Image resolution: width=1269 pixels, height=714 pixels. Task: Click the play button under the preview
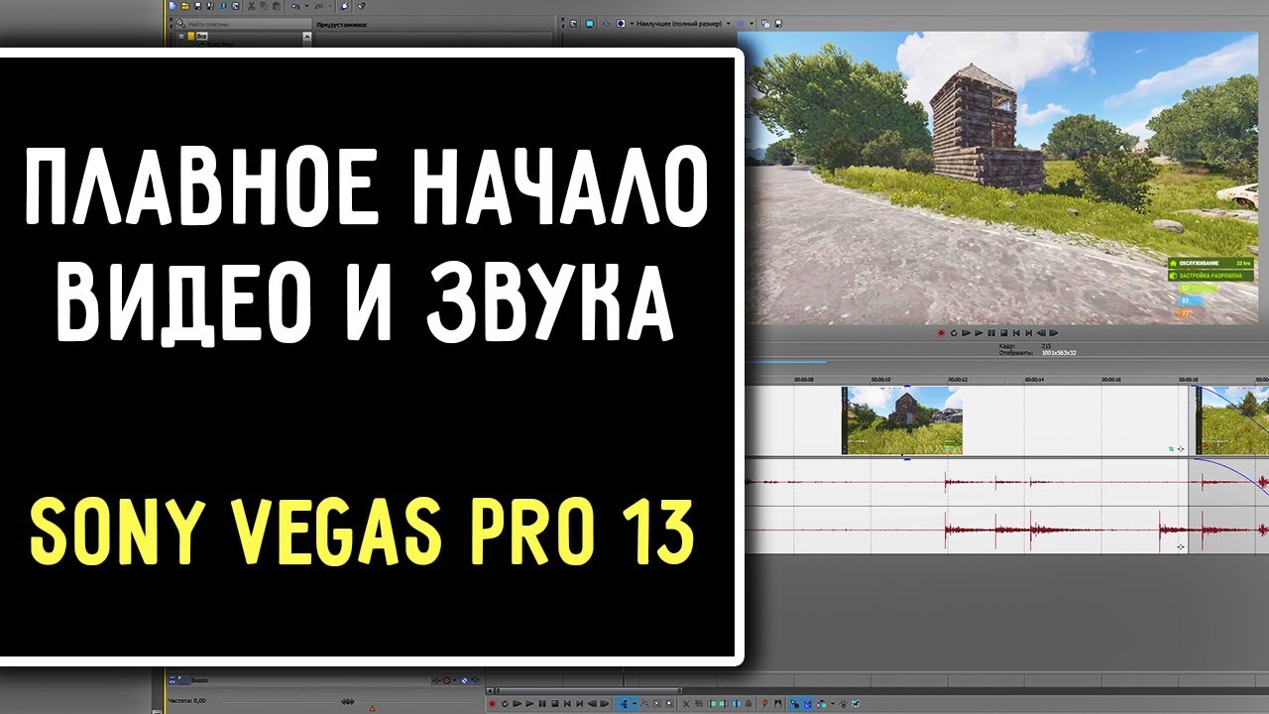pyautogui.click(x=979, y=333)
